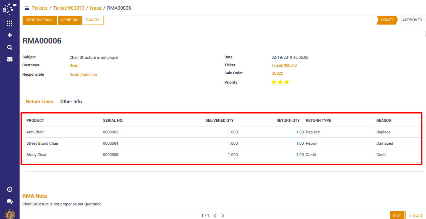Toggle the hamburger menu icon
This screenshot has height=219, width=426.
tap(27, 8)
